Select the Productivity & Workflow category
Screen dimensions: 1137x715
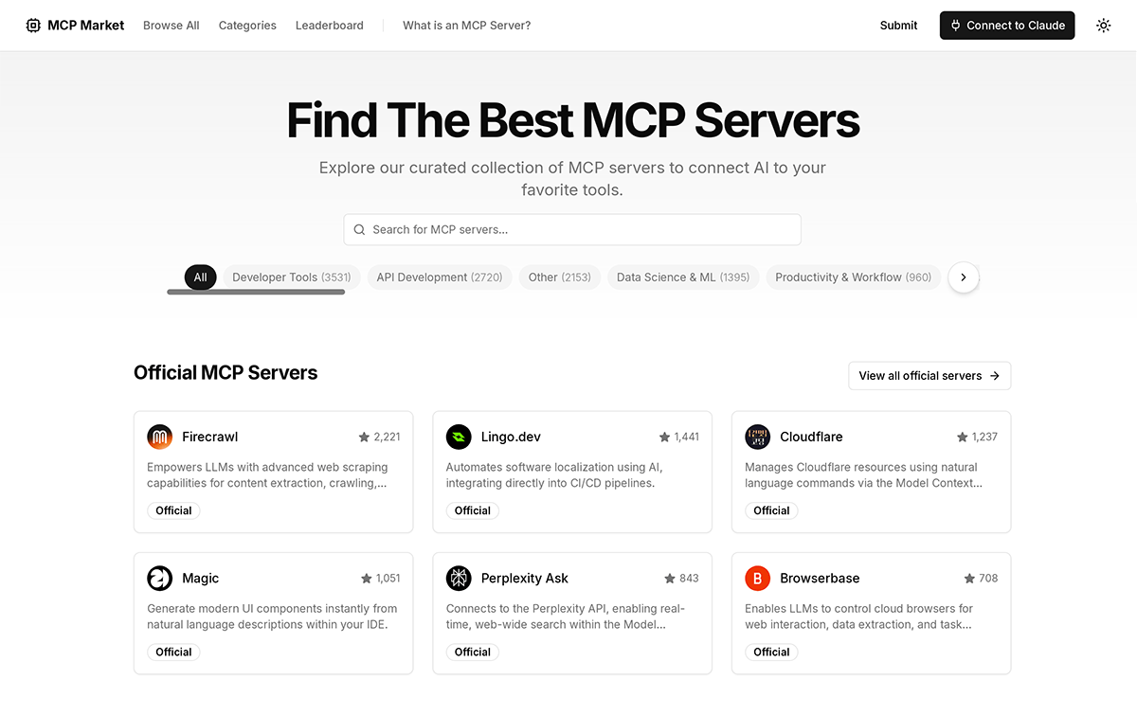tap(852, 277)
